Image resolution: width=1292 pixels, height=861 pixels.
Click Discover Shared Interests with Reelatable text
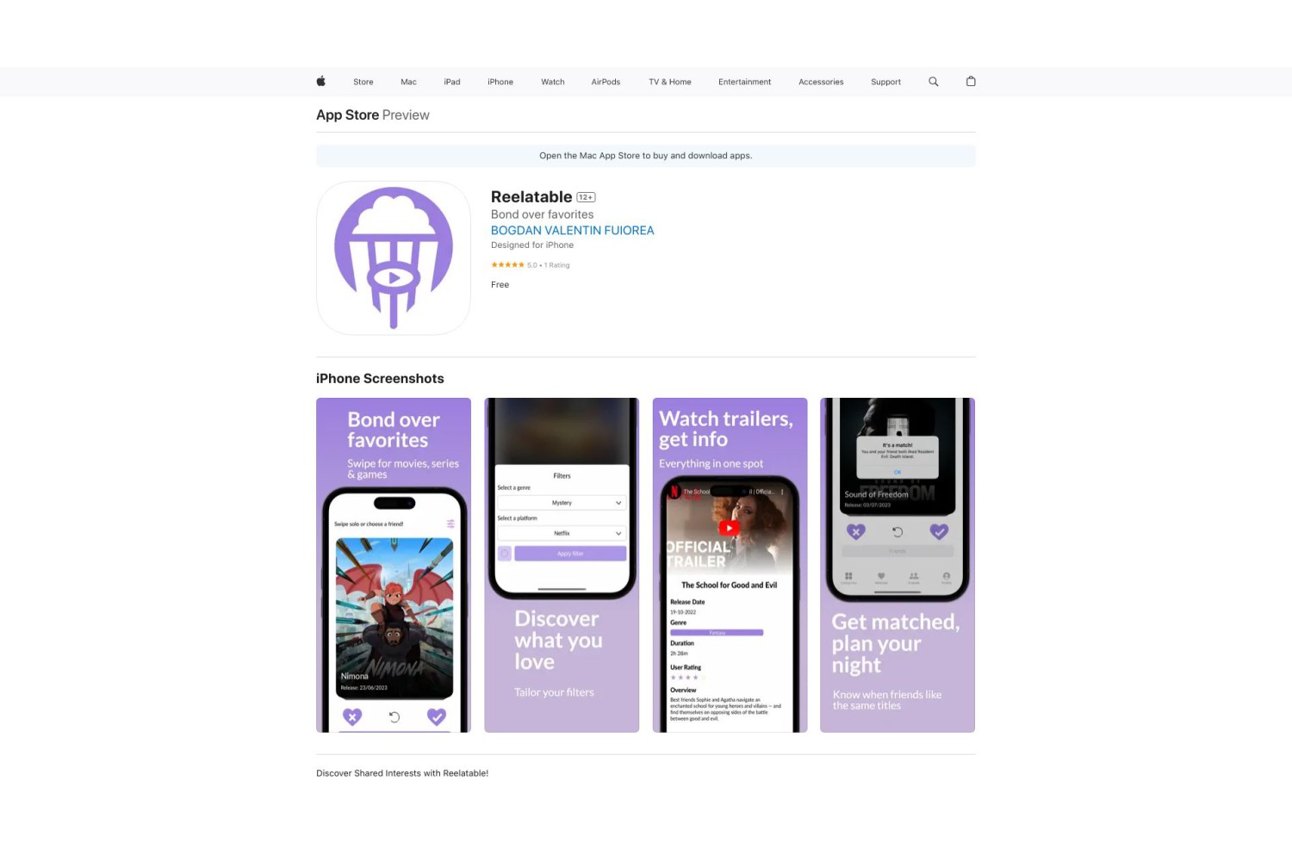[402, 773]
